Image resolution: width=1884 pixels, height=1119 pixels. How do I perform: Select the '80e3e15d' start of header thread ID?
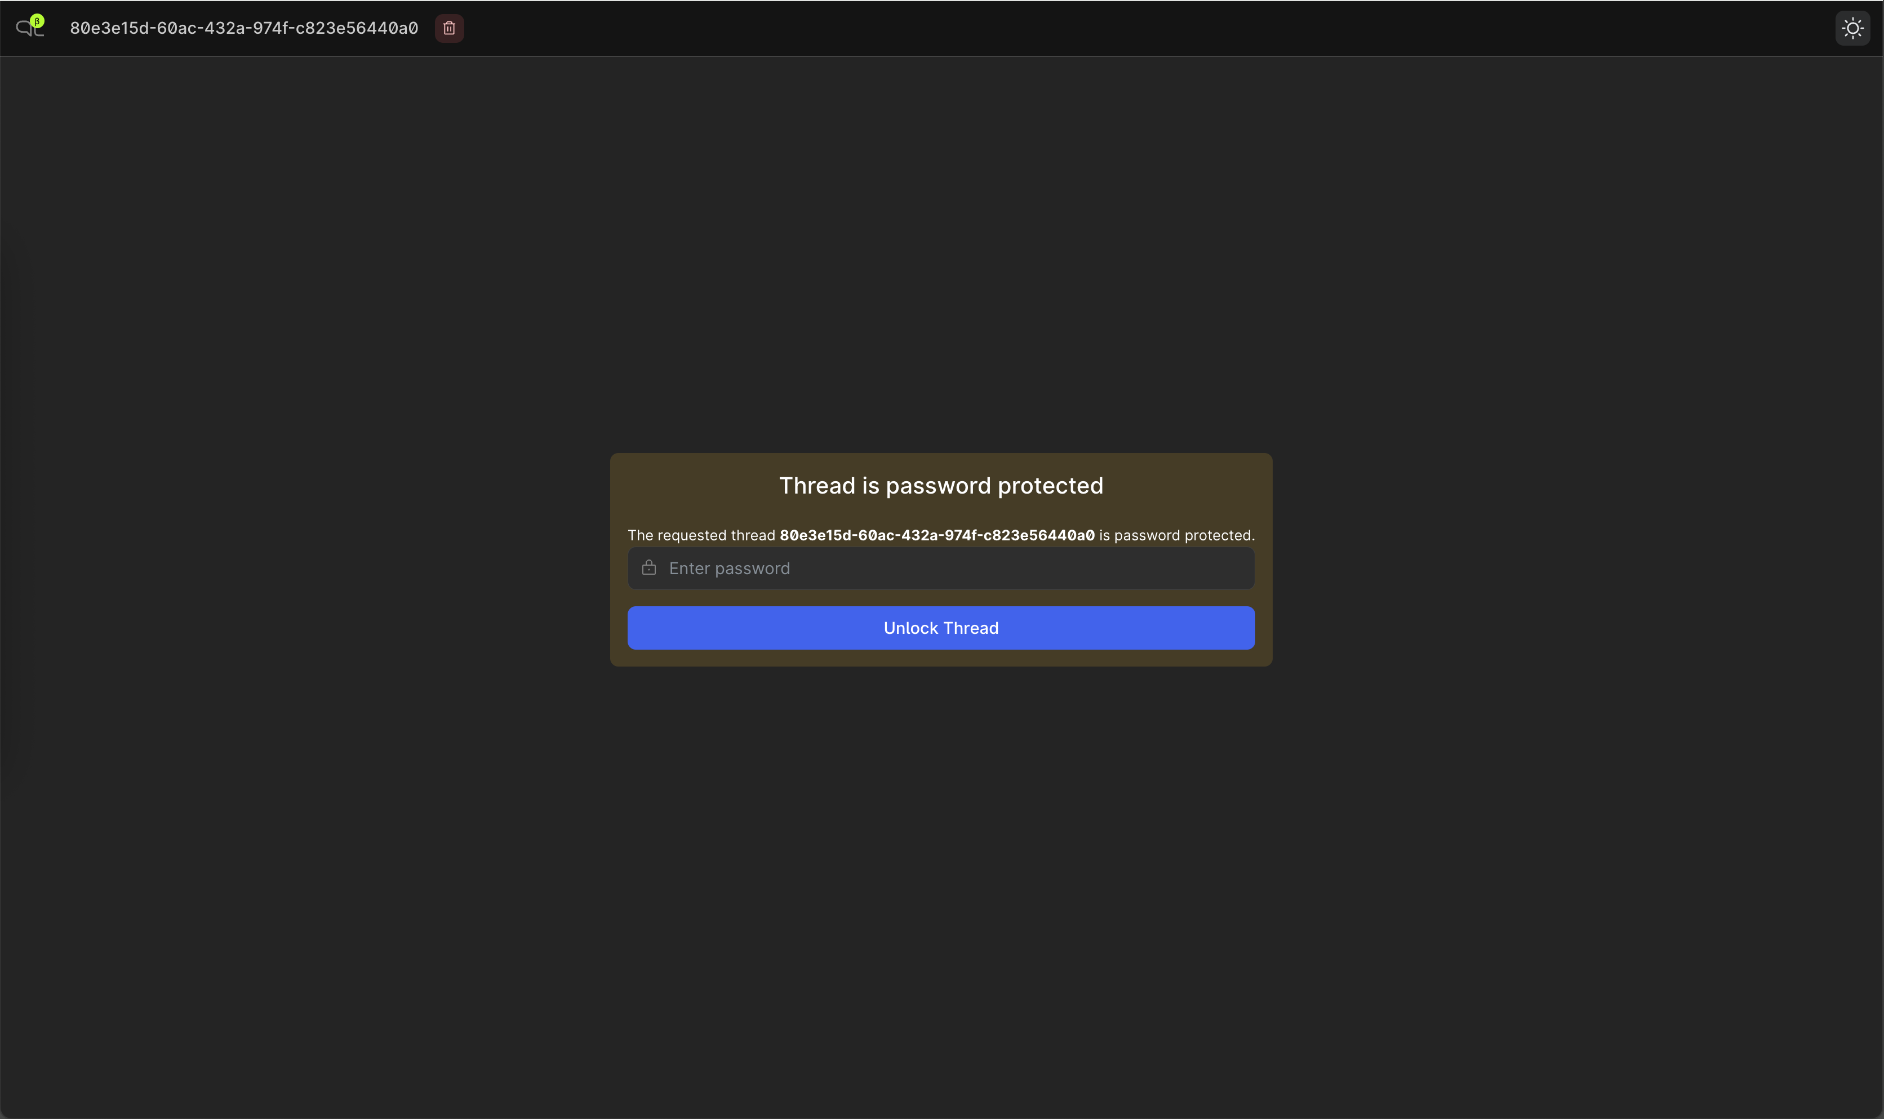pos(109,28)
